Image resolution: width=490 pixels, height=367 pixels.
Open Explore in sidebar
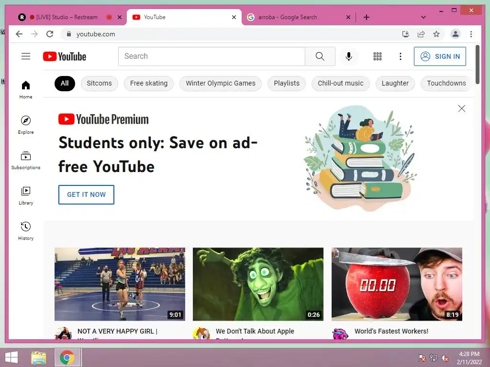click(26, 125)
